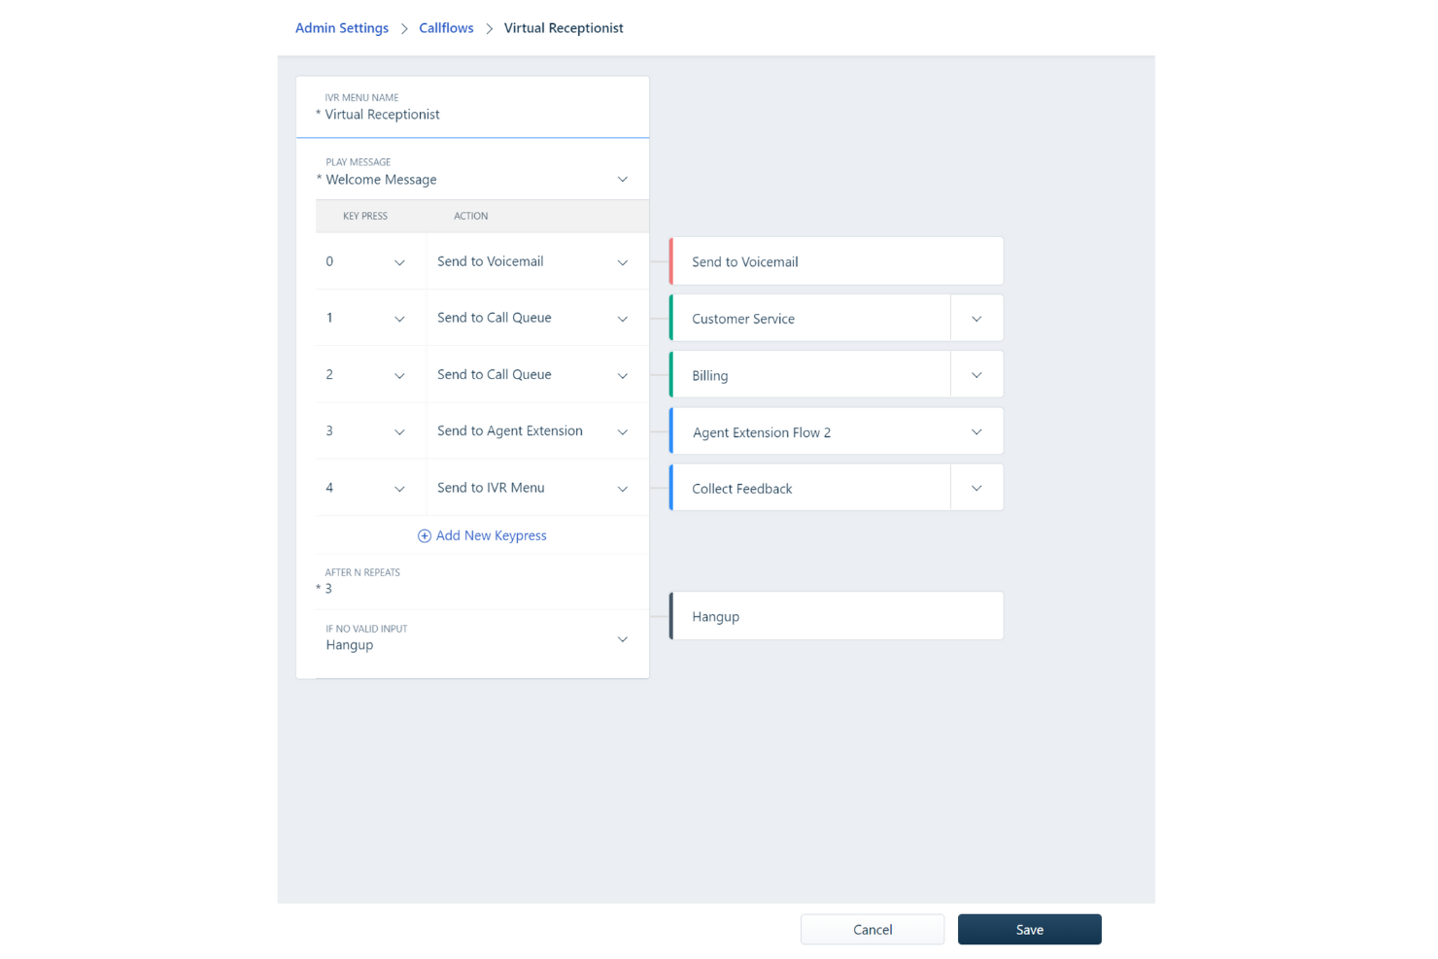The width and height of the screenshot is (1438, 959).
Task: Save the IVR menu
Action: coord(1030,930)
